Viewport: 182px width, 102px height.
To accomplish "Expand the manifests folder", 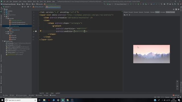I will point(5,11).
